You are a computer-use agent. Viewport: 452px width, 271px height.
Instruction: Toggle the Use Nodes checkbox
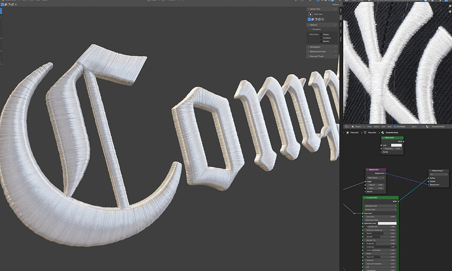pyautogui.click(x=395, y=127)
